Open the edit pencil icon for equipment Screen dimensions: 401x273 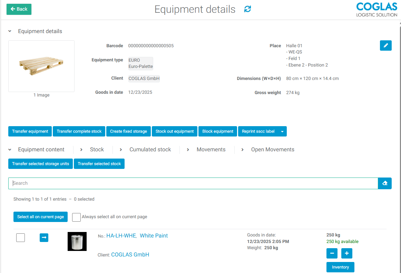pyautogui.click(x=385, y=45)
